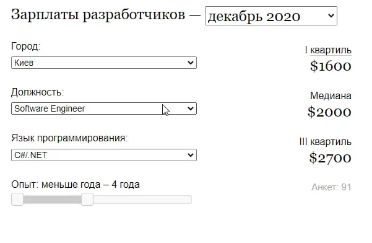Click the $2700 third quartile value
The width and height of the screenshot is (372, 243).
point(331,158)
